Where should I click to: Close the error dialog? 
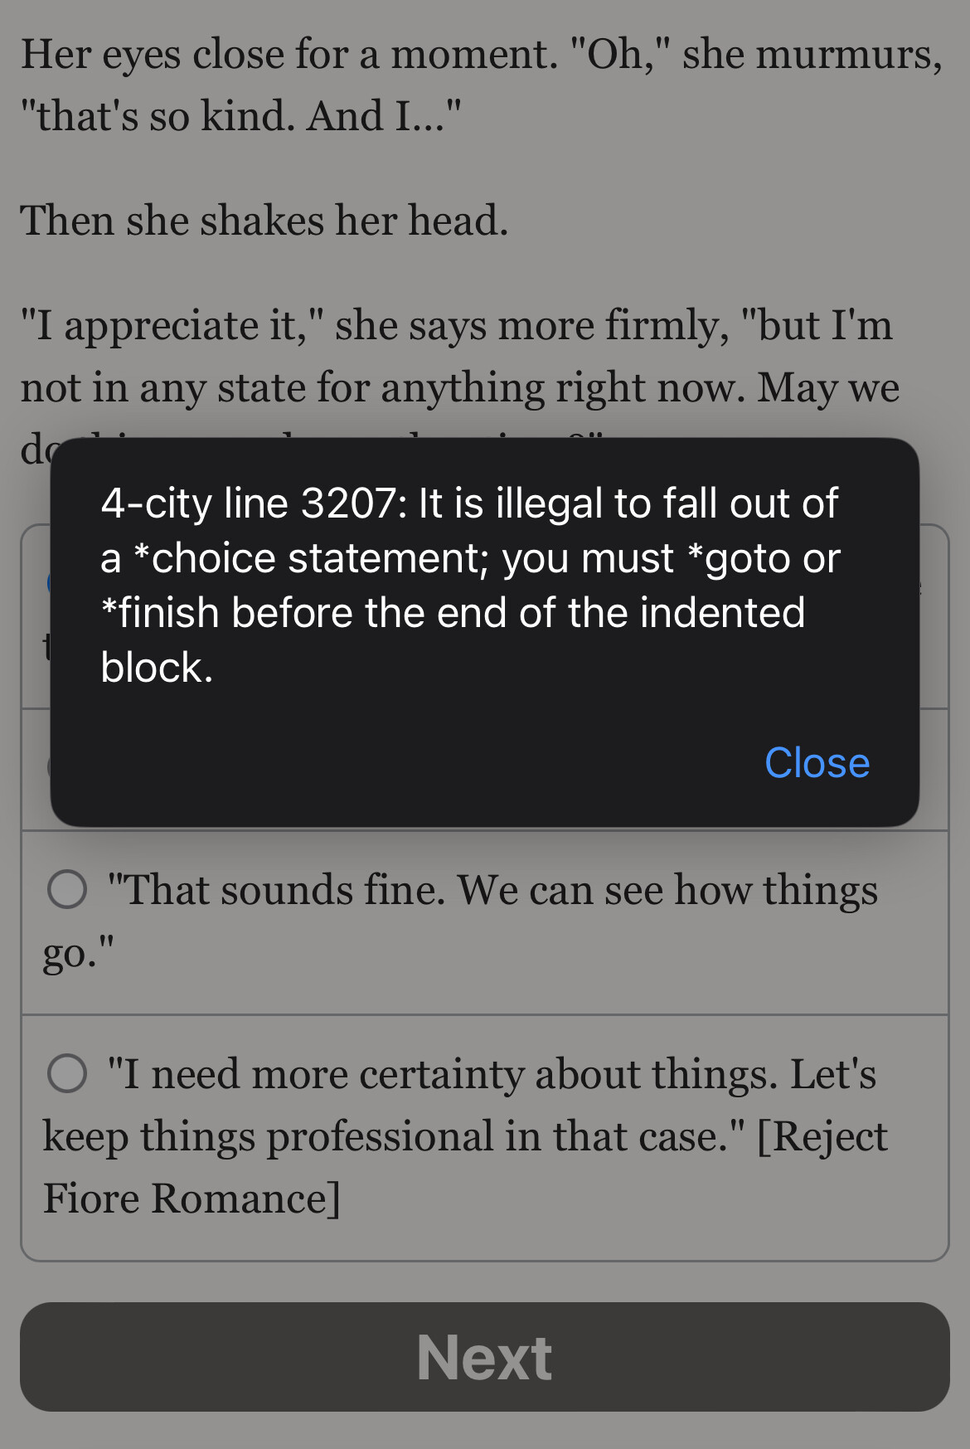click(817, 762)
